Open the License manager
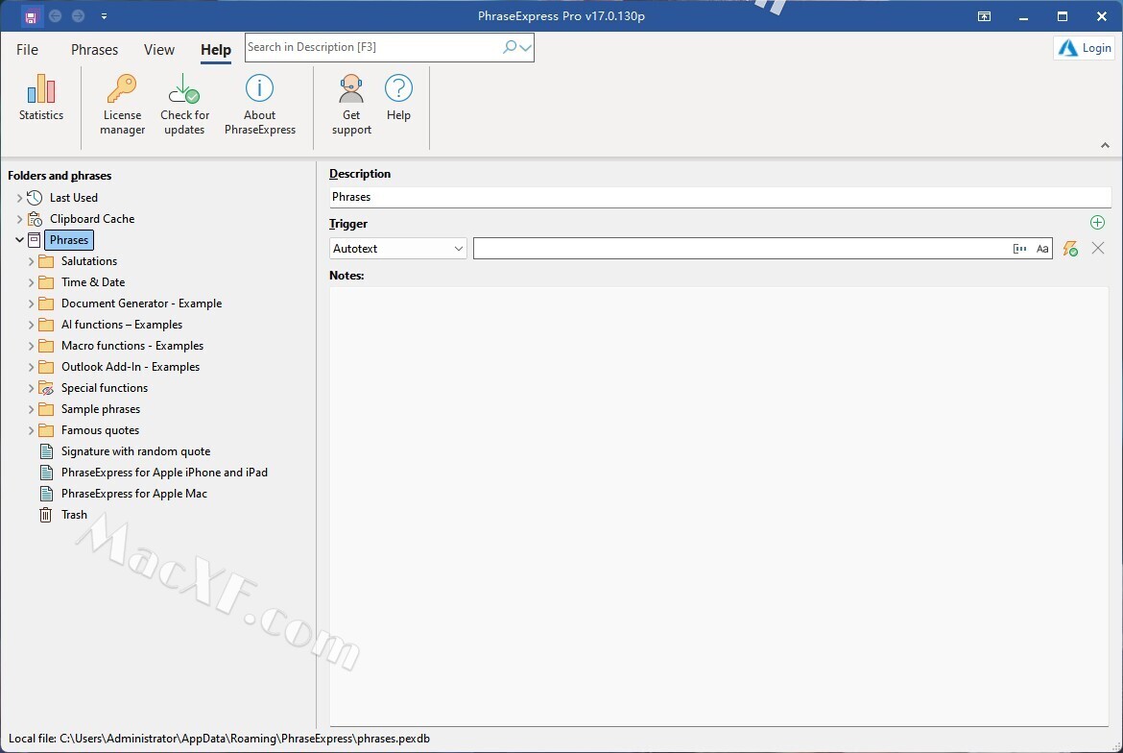 (x=123, y=105)
